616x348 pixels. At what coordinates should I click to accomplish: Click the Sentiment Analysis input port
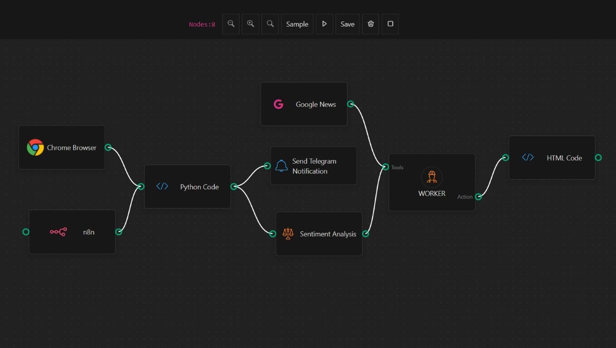[273, 234]
